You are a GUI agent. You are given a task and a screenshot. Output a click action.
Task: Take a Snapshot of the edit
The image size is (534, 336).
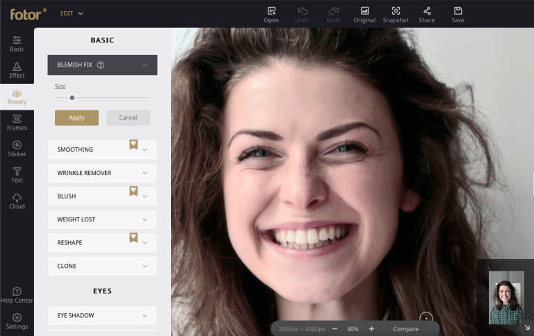click(396, 15)
